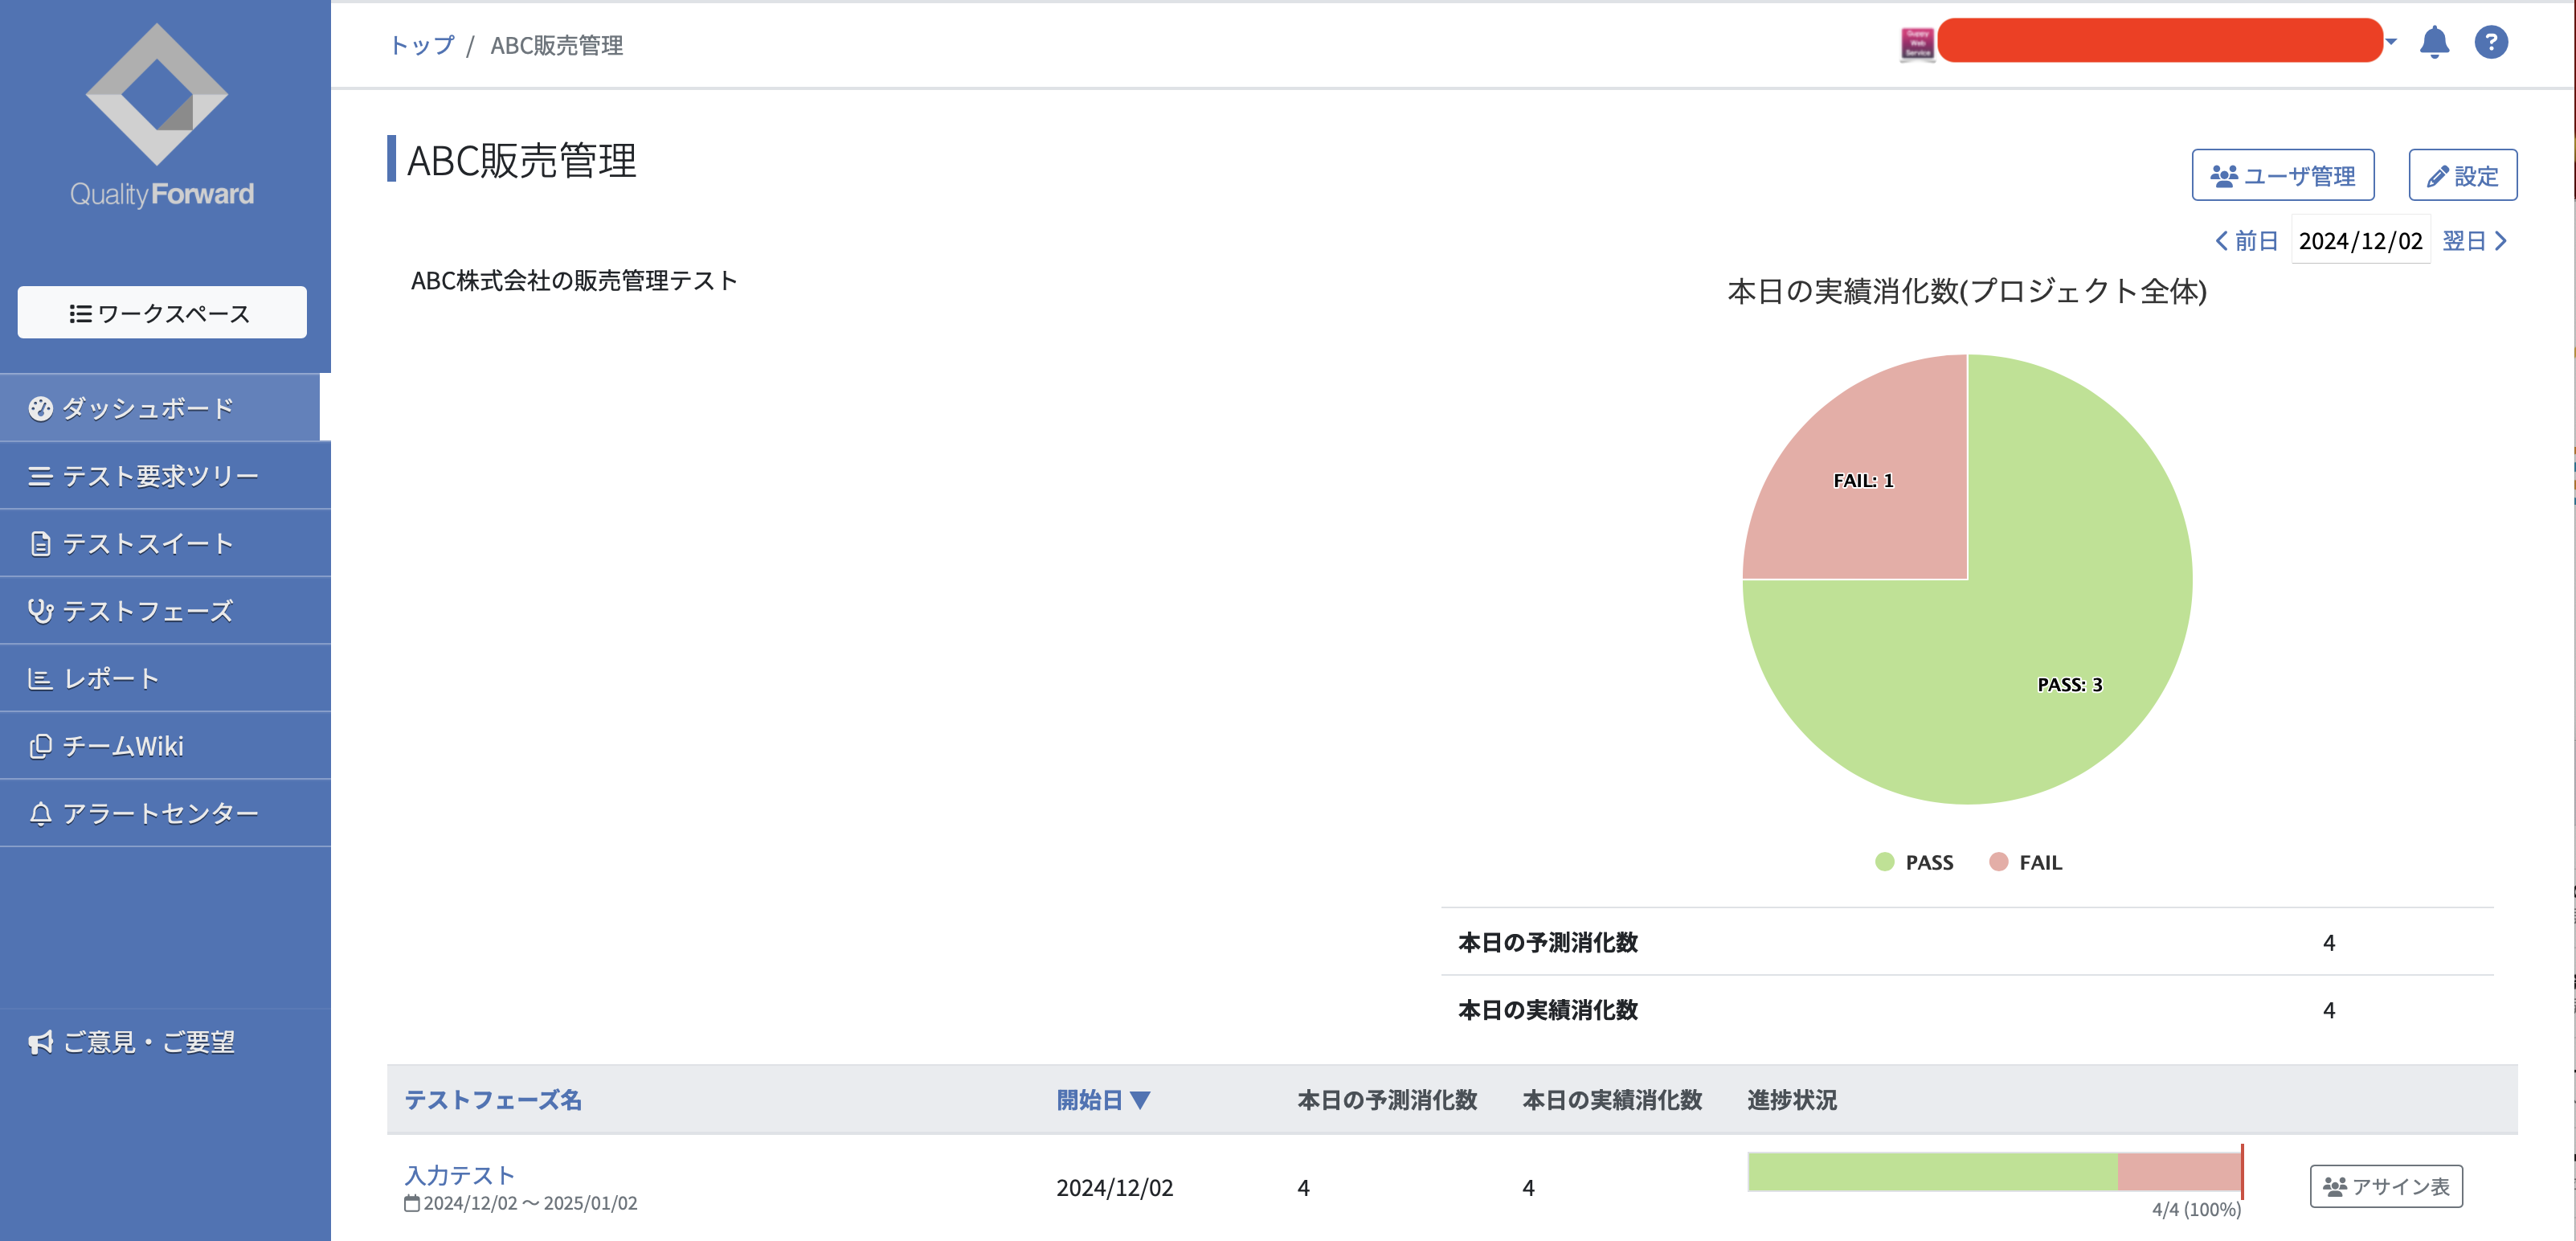Expand the user account dropdown arrow
The width and height of the screenshot is (2576, 1241).
point(2391,43)
